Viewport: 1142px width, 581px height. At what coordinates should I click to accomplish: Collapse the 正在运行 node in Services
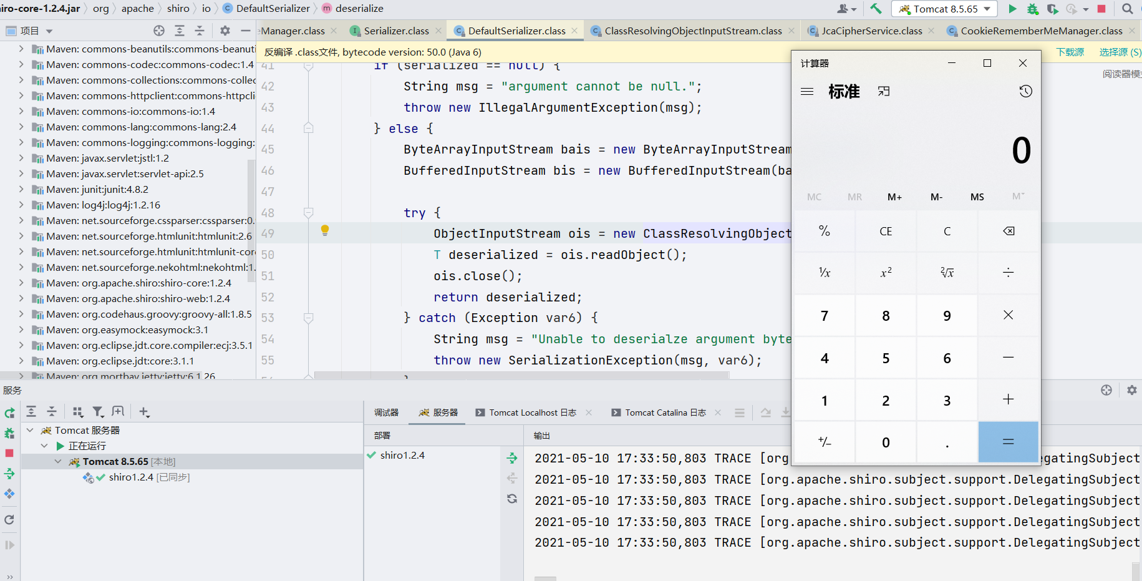point(44,446)
